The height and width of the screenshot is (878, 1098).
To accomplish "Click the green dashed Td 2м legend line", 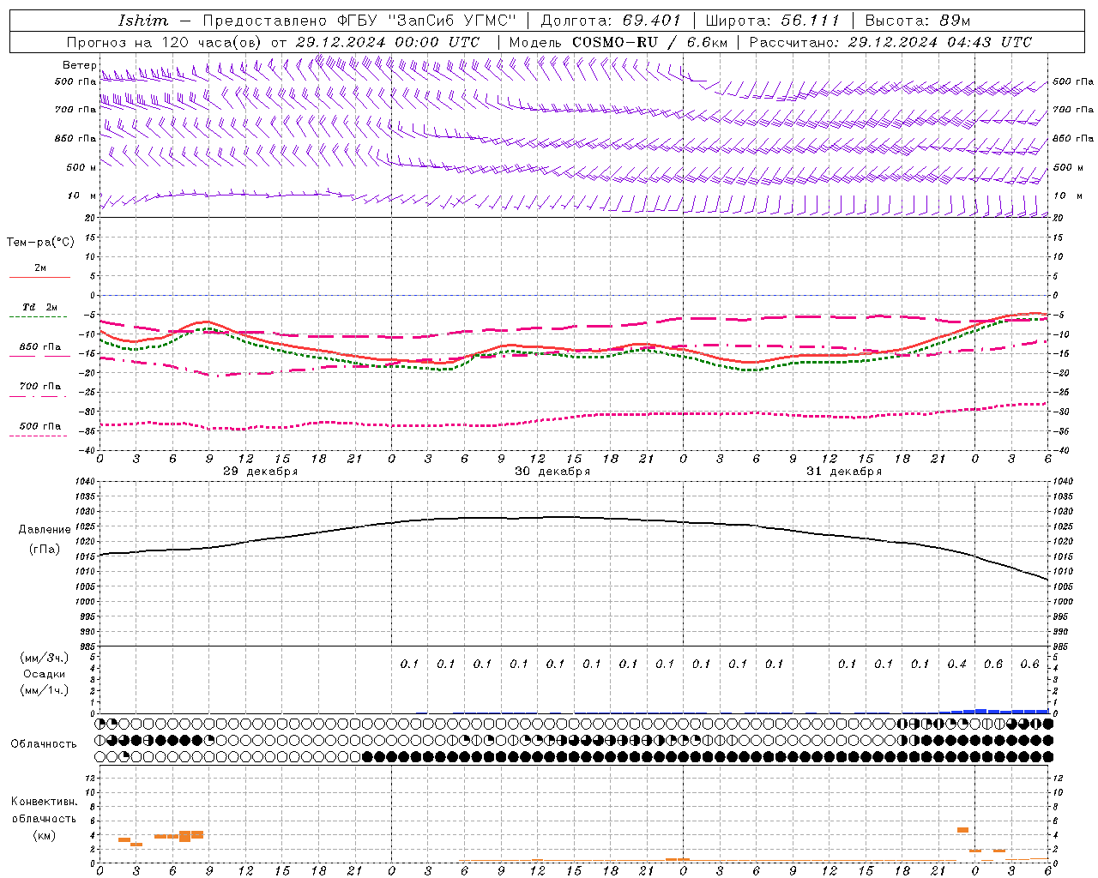I will 39,317.
